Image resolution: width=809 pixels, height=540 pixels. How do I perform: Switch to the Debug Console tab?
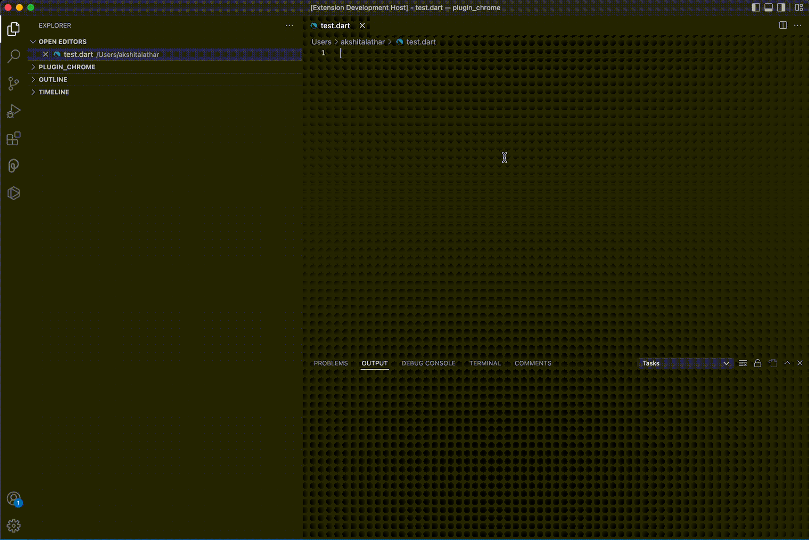click(428, 363)
